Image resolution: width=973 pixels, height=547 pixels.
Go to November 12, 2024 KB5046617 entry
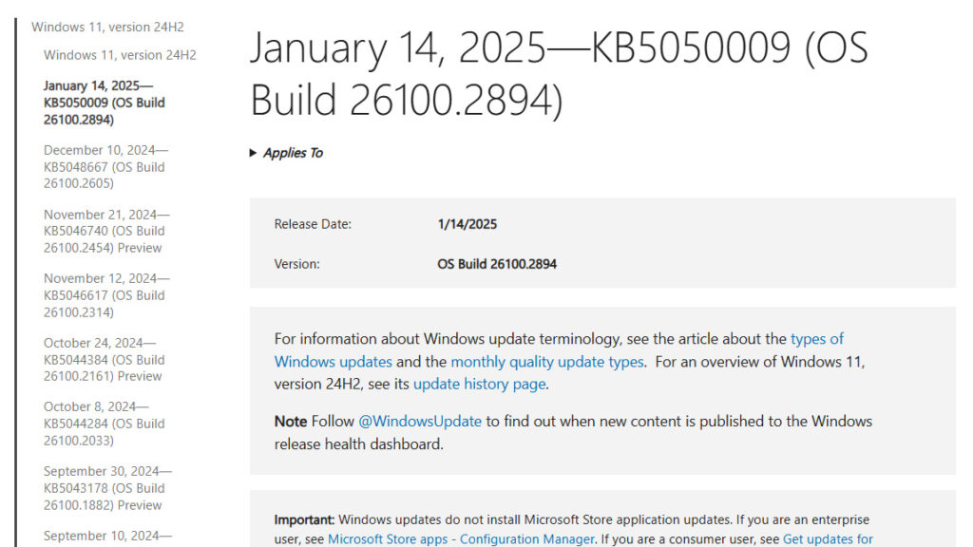click(105, 295)
